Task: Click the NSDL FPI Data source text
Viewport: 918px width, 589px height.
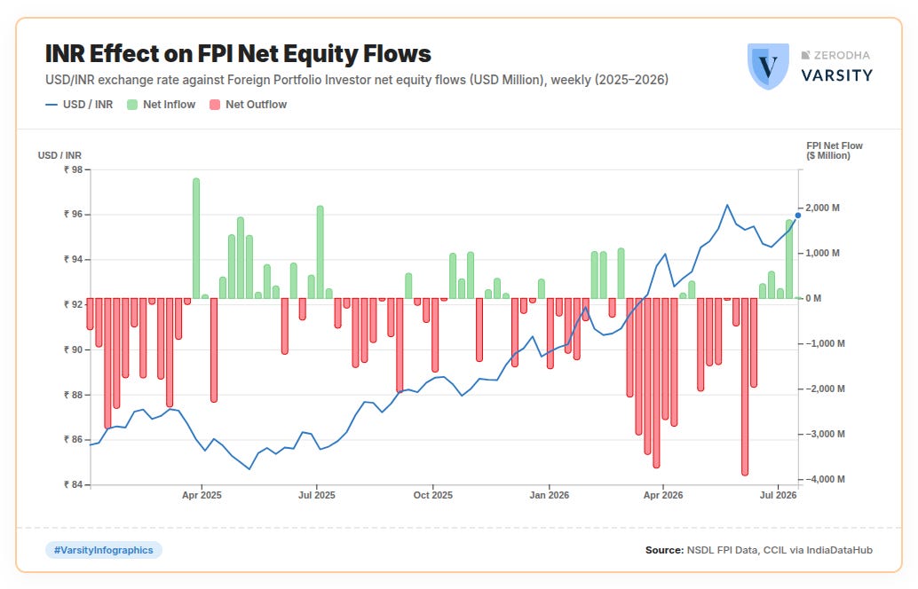Action: 722,550
